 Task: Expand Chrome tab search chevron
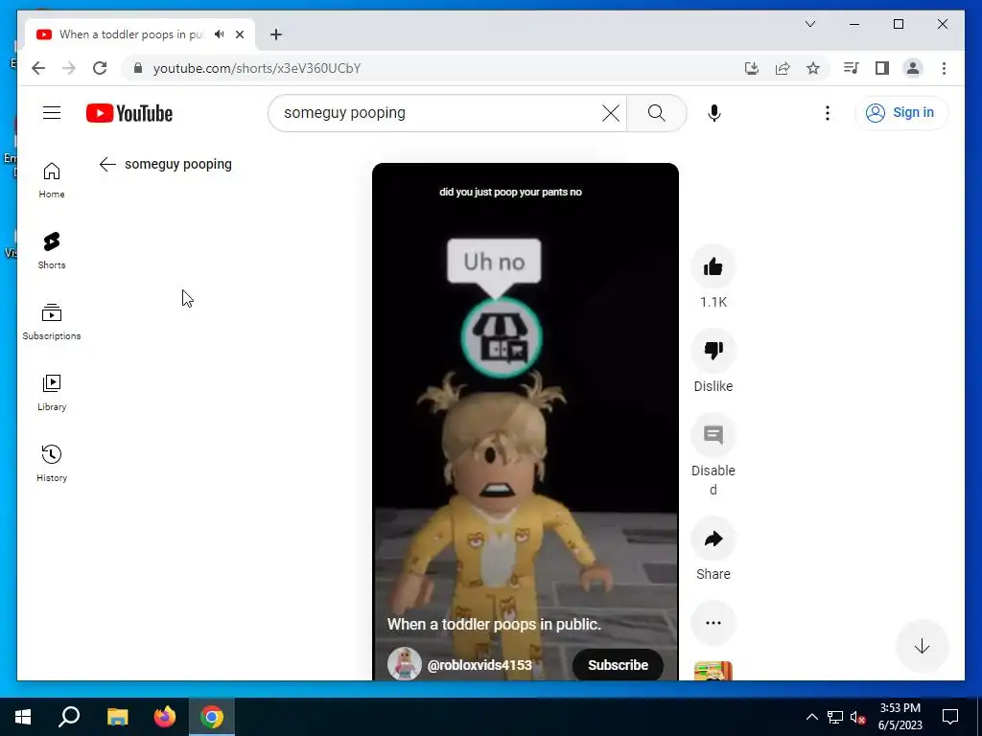(x=810, y=24)
